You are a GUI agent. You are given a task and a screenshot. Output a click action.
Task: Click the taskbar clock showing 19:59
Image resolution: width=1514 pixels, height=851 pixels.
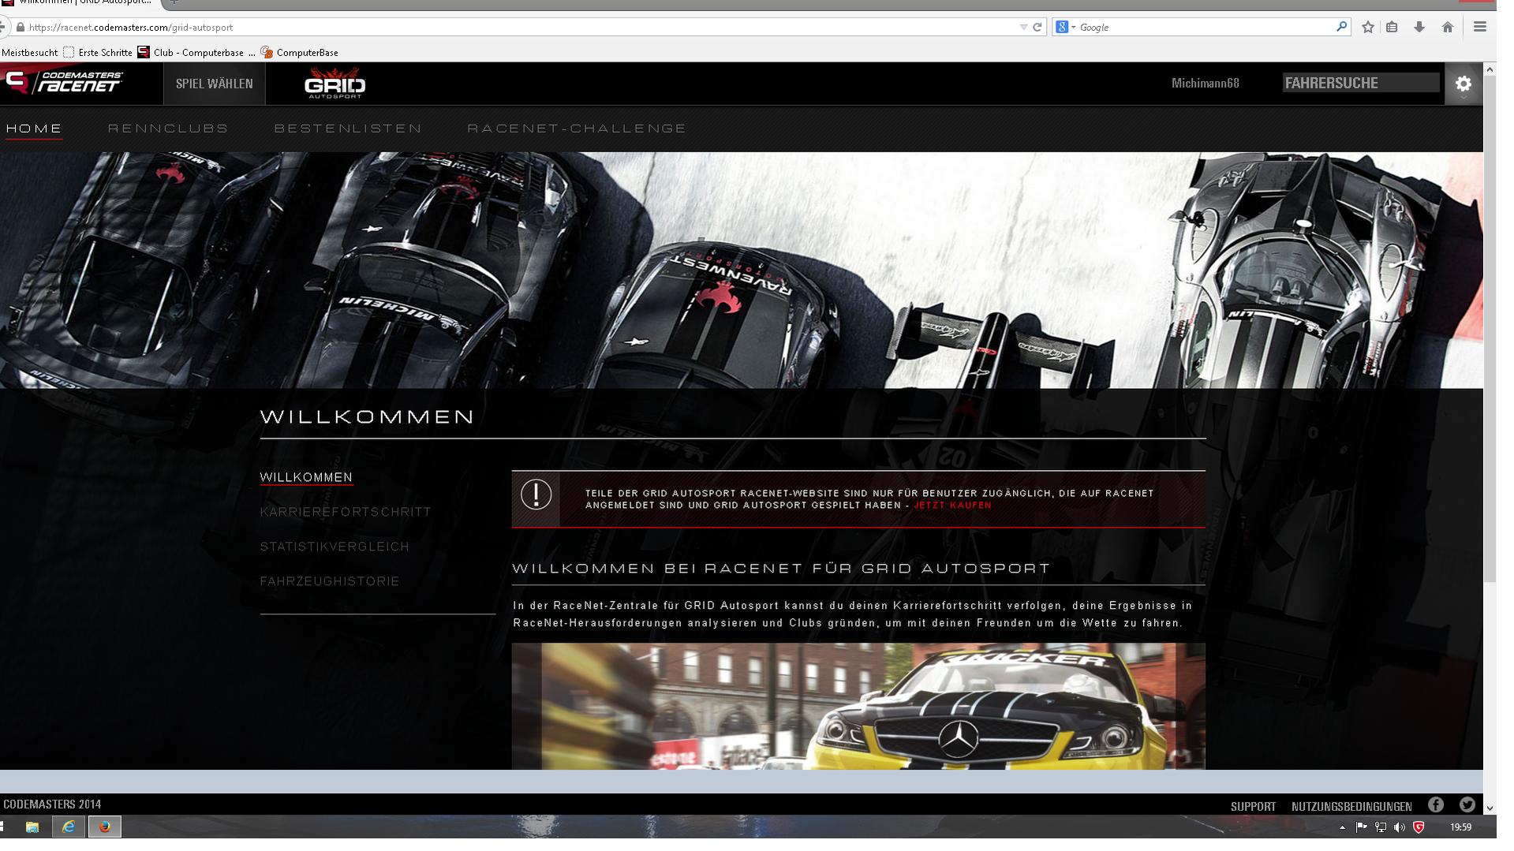pos(1460,827)
